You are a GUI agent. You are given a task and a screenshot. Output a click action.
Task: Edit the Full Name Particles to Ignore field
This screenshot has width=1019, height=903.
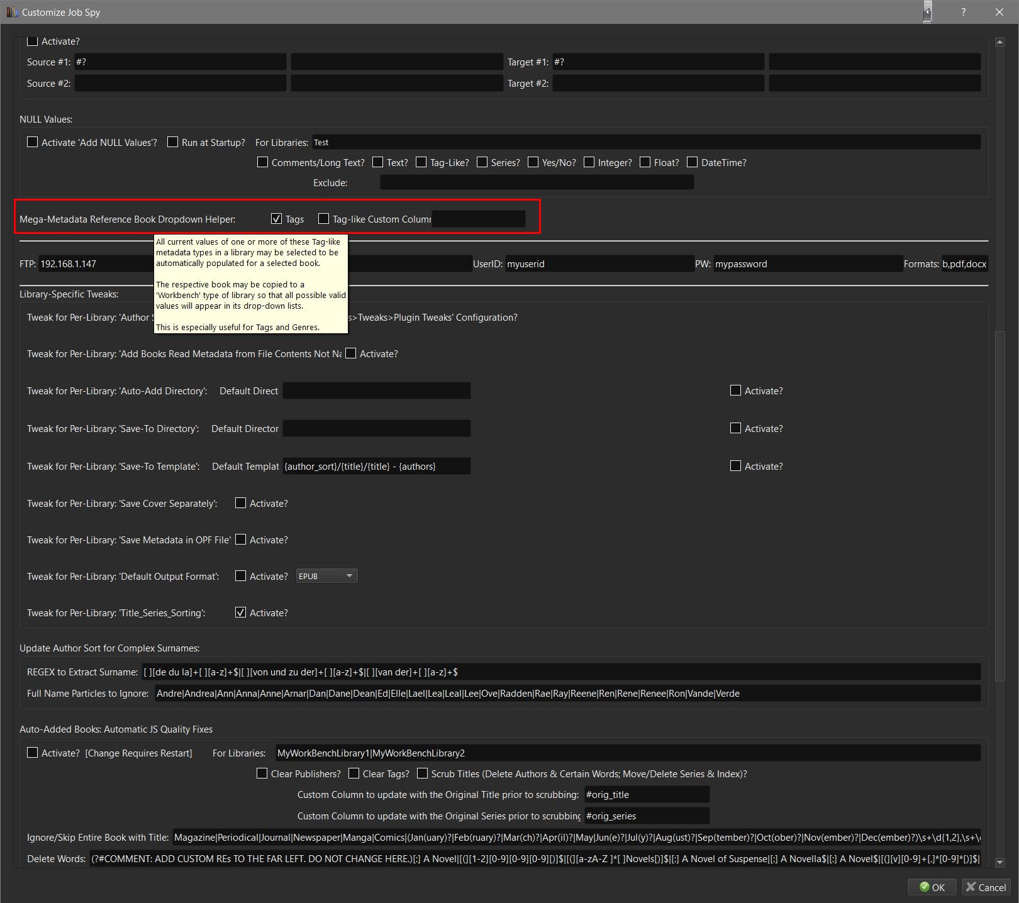(568, 693)
